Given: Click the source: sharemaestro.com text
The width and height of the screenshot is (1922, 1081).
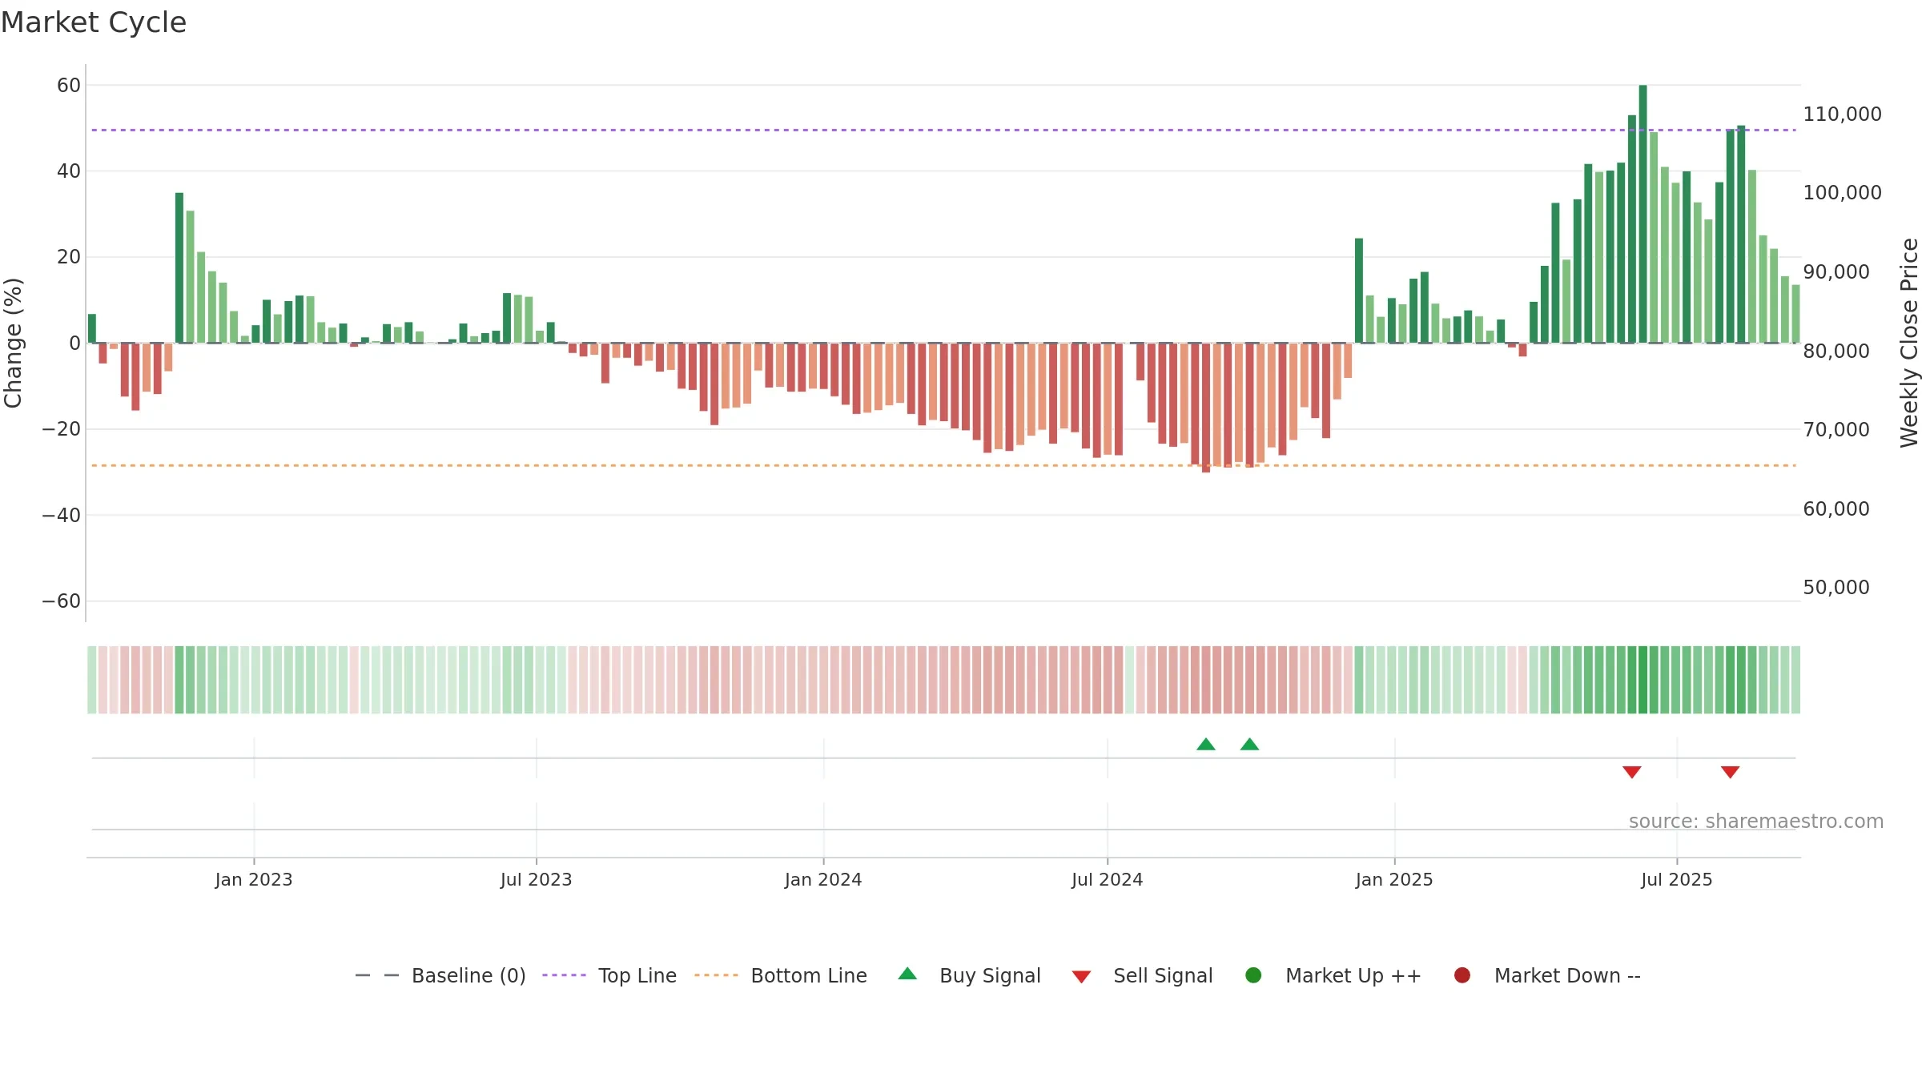Looking at the screenshot, I should pos(1756,822).
